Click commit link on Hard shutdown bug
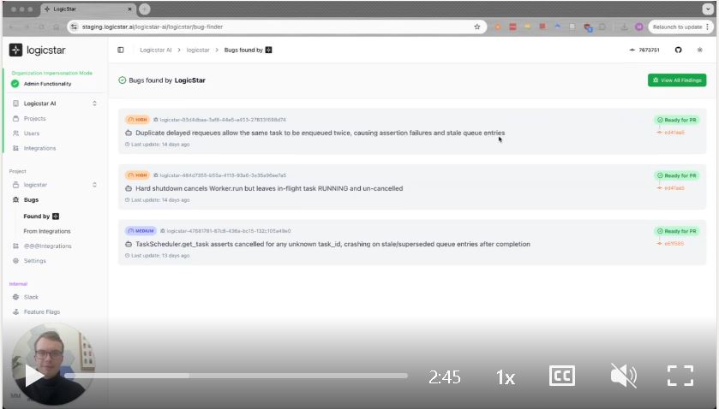The height and width of the screenshot is (409, 719). point(670,187)
